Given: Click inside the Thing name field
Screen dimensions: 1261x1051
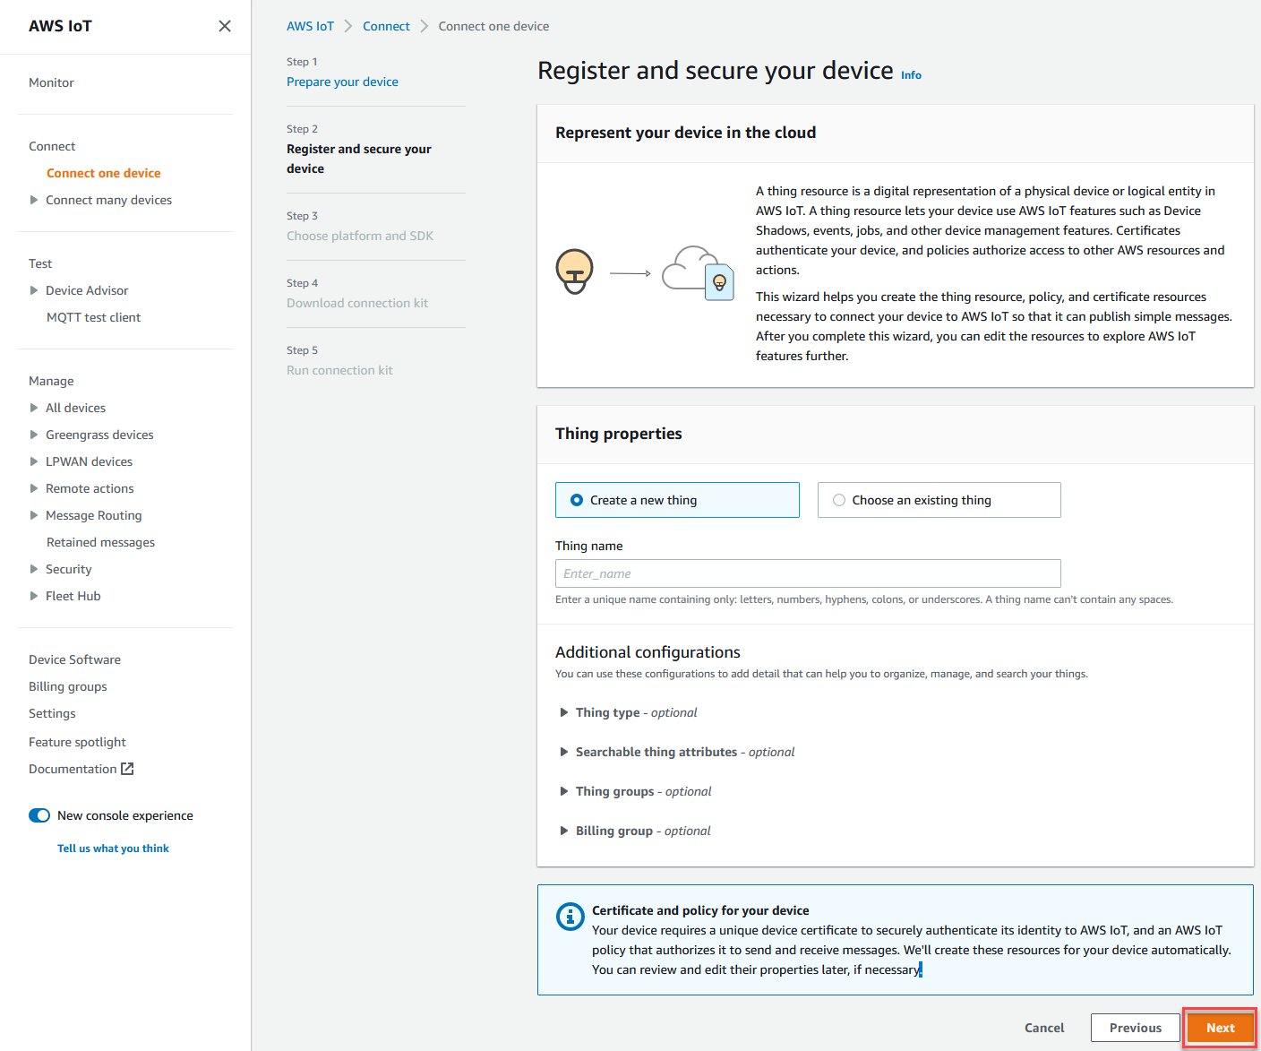Looking at the screenshot, I should tap(807, 573).
